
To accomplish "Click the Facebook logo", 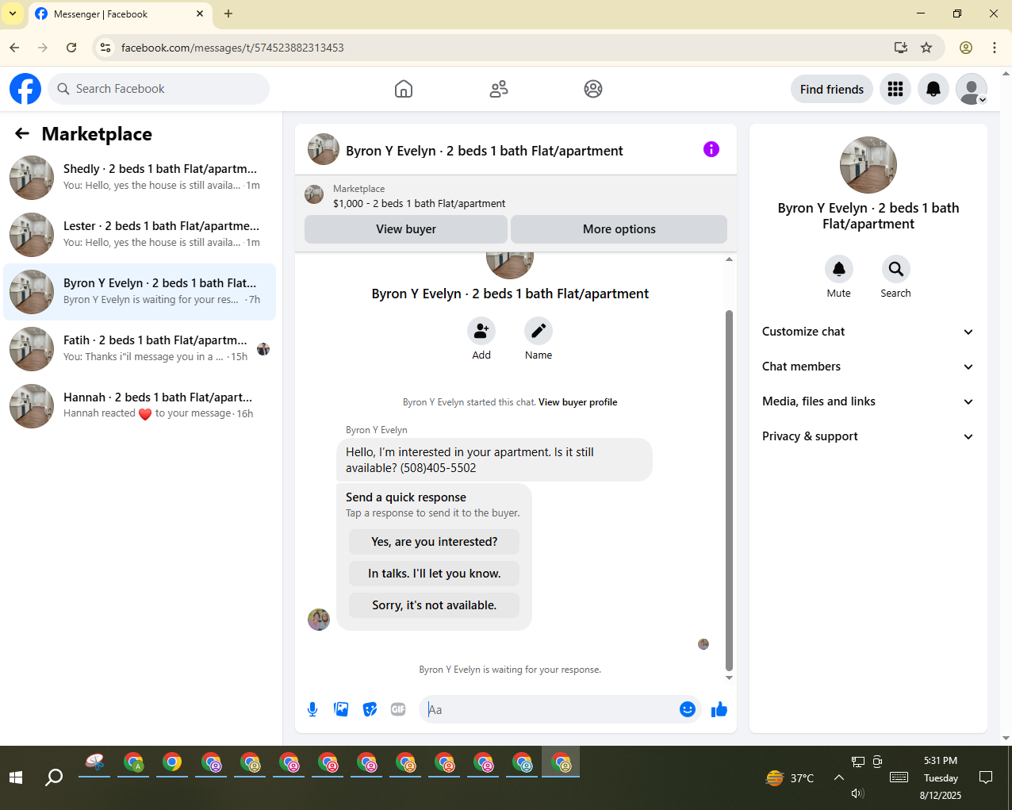I will pos(25,89).
